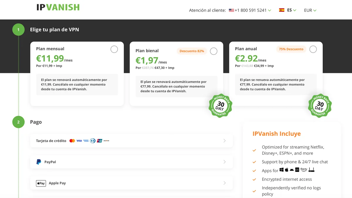The height and width of the screenshot is (198, 352).
Task: Click the router app icon
Action: pyautogui.click(x=312, y=170)
